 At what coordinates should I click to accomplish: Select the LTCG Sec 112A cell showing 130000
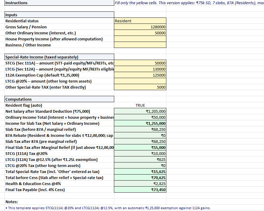point(140,69)
